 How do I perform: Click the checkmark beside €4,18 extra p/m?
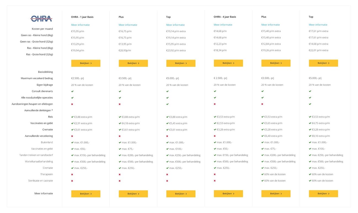pos(120,123)
